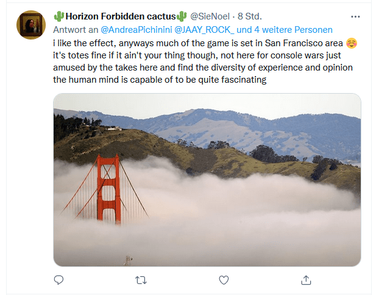Like the tweet with the heart icon
Image resolution: width=376 pixels, height=295 pixels.
pyautogui.click(x=224, y=280)
